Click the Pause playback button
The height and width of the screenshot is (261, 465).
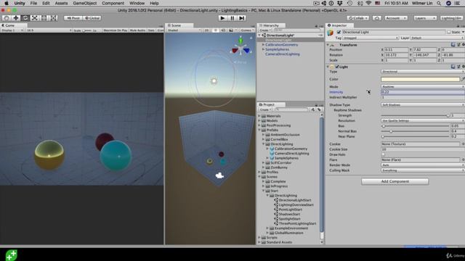click(x=232, y=18)
